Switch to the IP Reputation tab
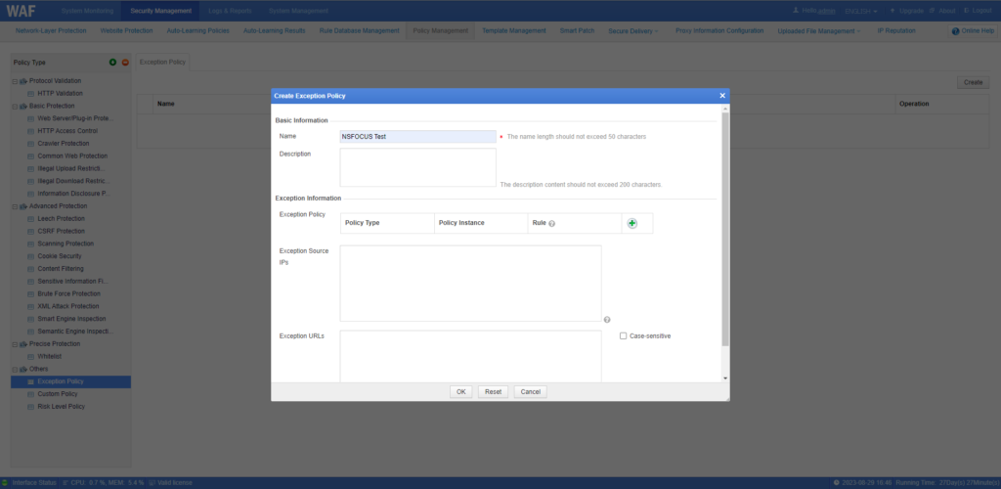Viewport: 1001px width, 489px height. (x=896, y=30)
